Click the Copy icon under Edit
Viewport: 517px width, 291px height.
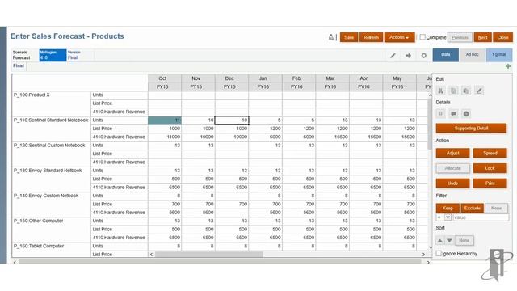[x=453, y=91]
